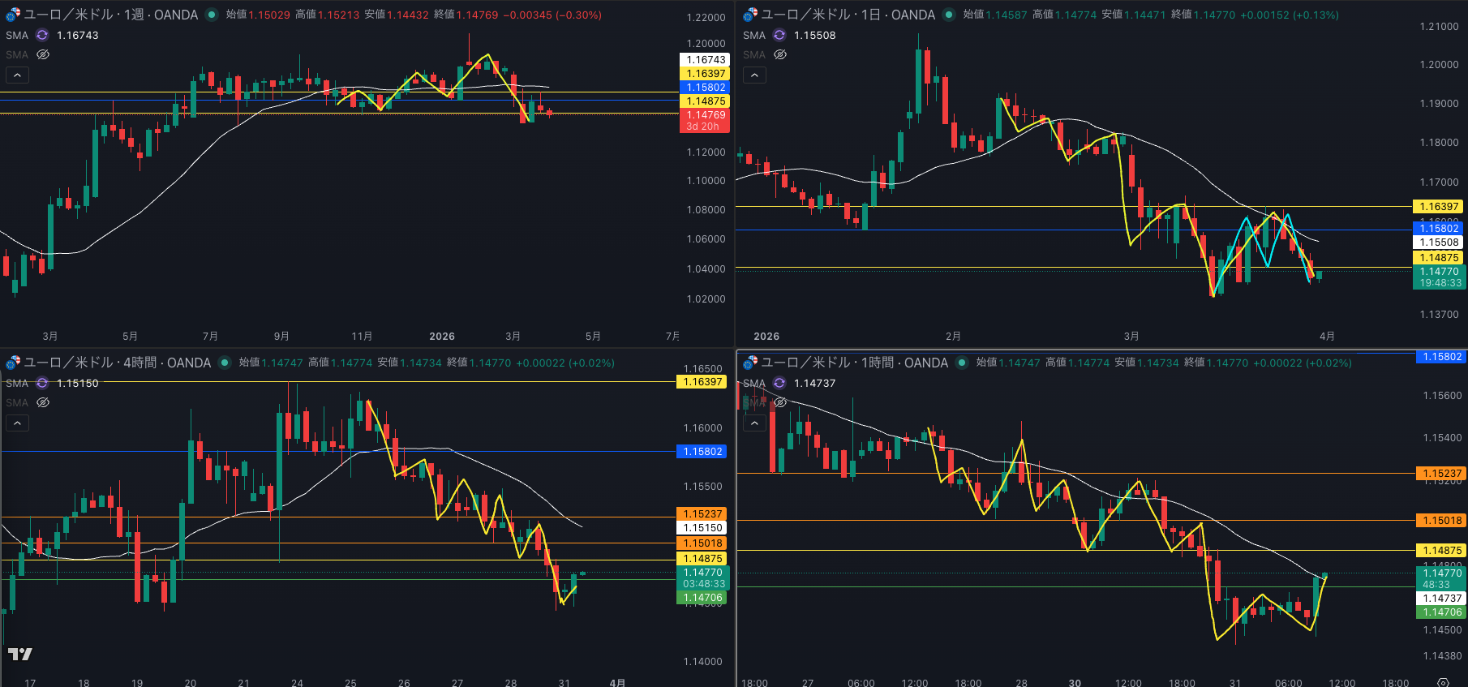Click the EUR/USD flag icon on 1-hour chart
This screenshot has height=687, width=1468.
tap(750, 363)
